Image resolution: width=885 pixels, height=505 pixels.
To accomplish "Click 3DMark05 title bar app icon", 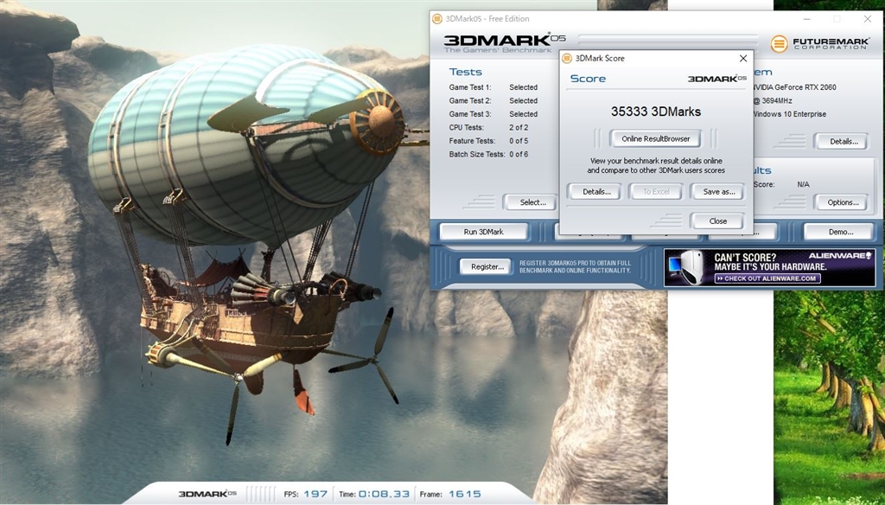I will pos(436,19).
